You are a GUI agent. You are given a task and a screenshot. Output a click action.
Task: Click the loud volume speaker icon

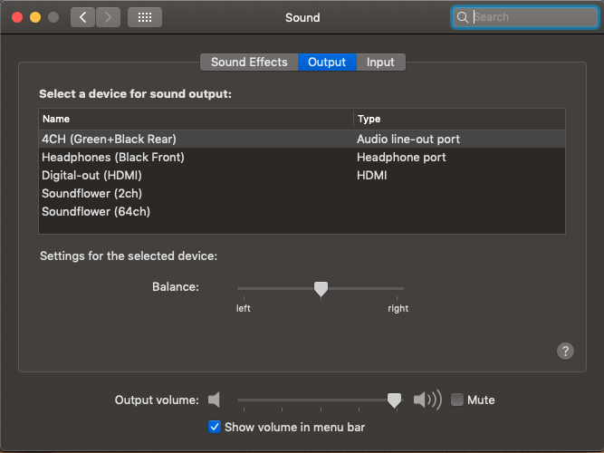(427, 400)
